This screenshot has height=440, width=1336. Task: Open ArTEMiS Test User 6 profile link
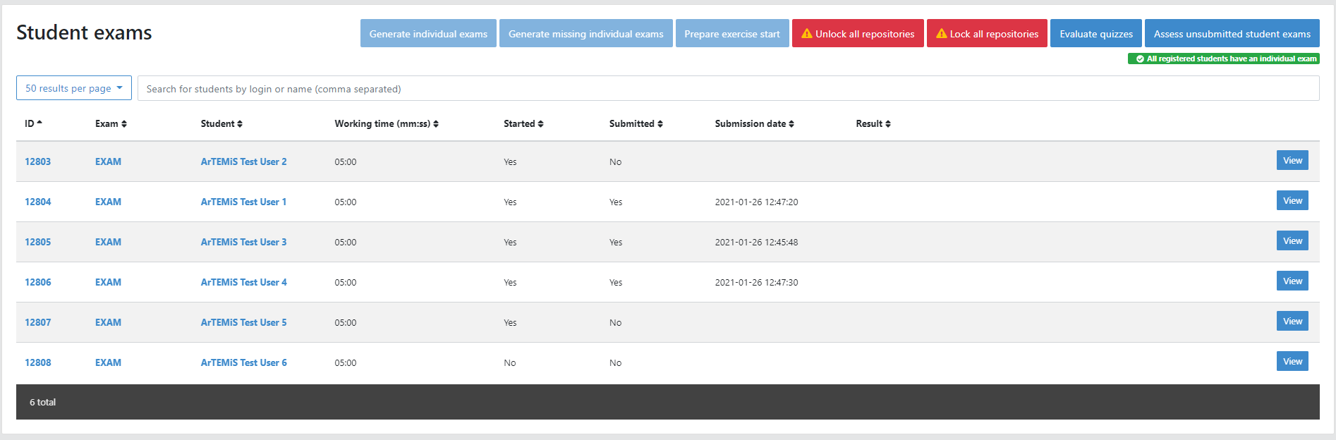pyautogui.click(x=243, y=362)
